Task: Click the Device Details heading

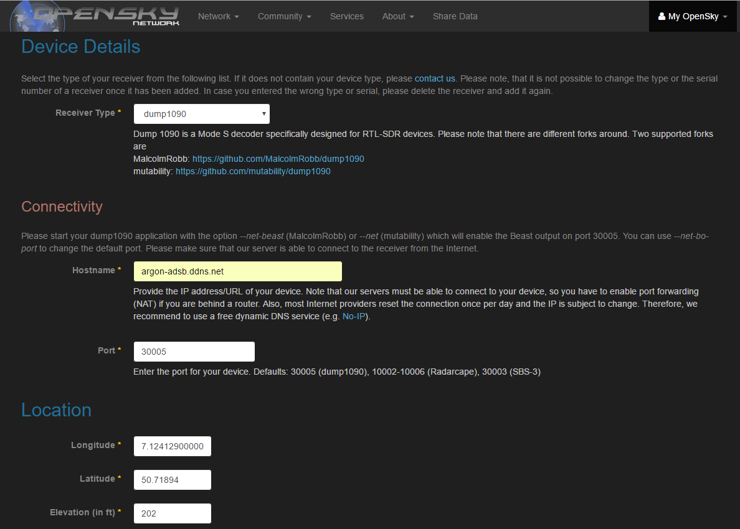Action: (x=81, y=47)
